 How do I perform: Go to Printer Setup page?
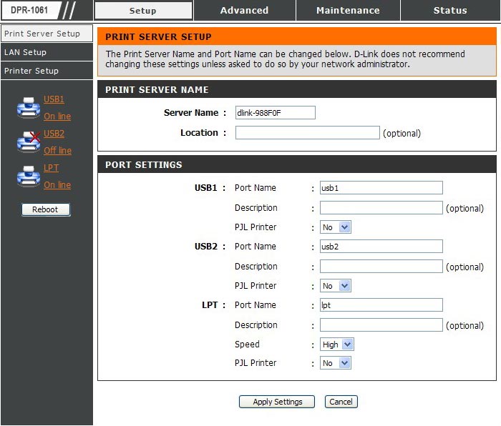pos(47,71)
